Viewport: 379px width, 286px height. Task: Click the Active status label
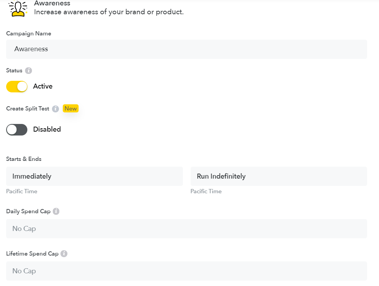tap(43, 87)
